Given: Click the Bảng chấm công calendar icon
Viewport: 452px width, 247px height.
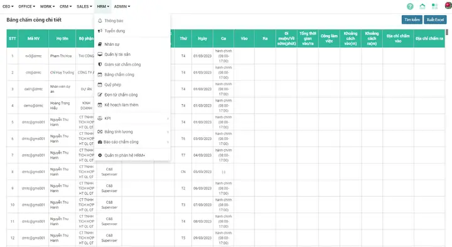Looking at the screenshot, I should [x=100, y=75].
